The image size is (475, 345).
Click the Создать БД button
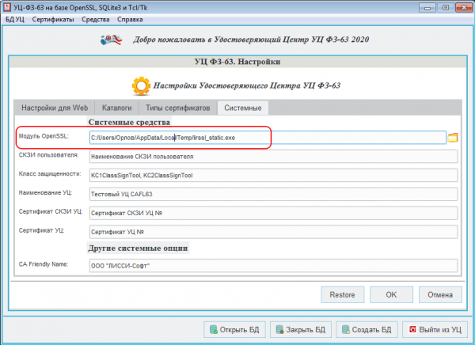pos(366,329)
